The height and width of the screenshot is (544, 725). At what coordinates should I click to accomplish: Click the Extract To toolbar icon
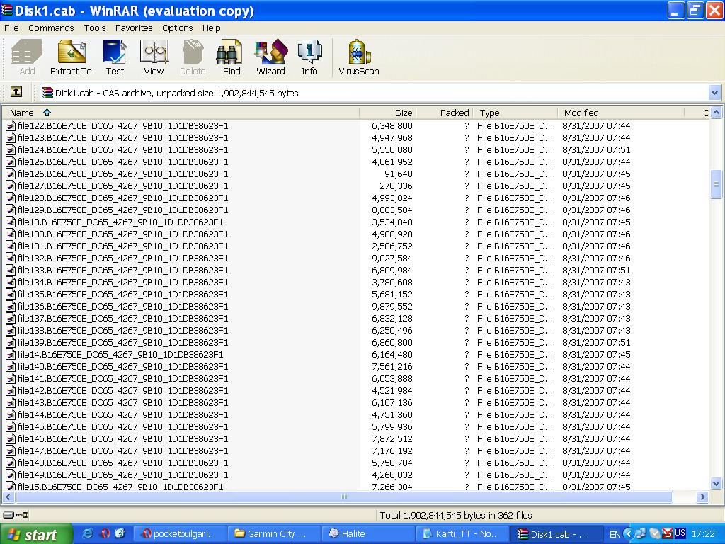point(71,57)
